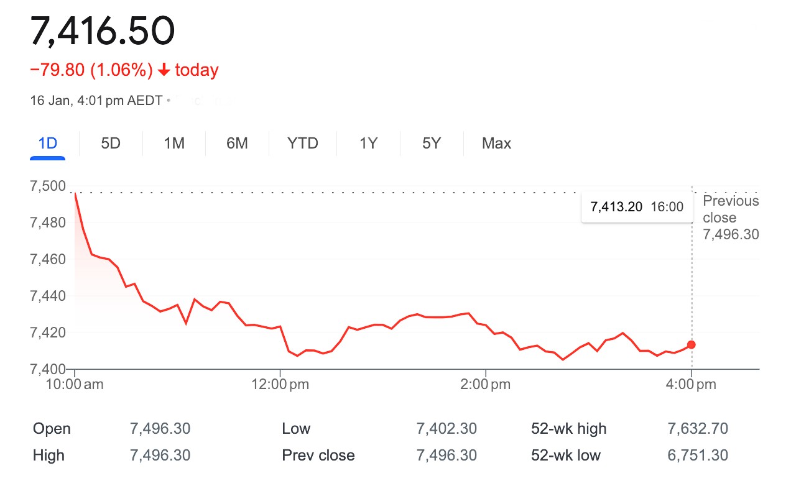Switch to the 1Y tab
This screenshot has width=791, height=486.
click(x=368, y=144)
